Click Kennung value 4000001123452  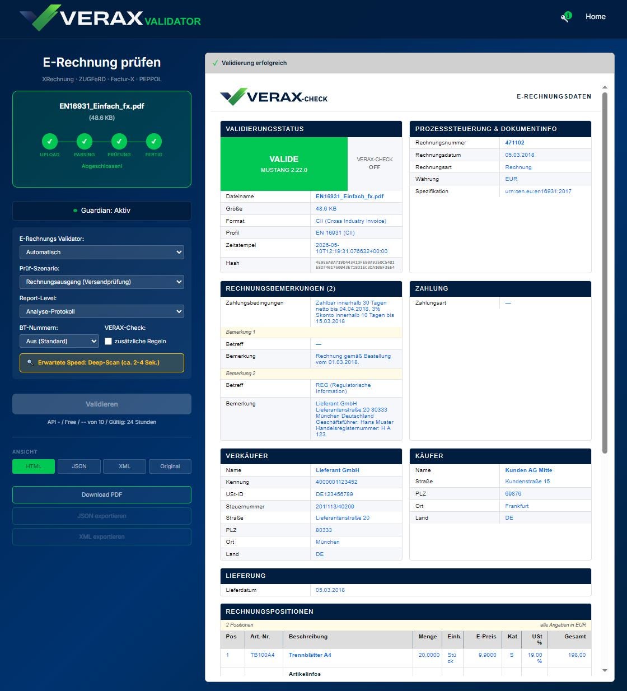(336, 482)
